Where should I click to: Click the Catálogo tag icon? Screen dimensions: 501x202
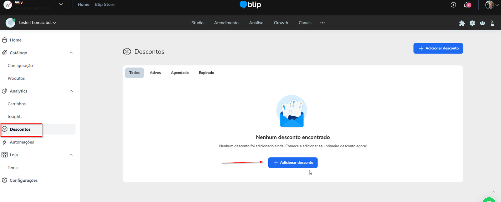click(x=5, y=53)
